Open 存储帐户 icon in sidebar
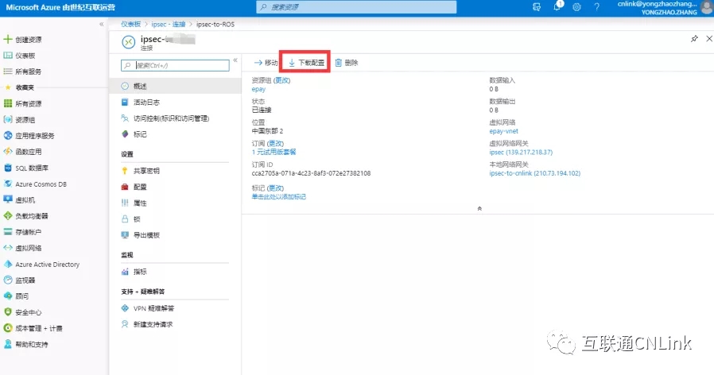The width and height of the screenshot is (714, 375). coord(8,232)
